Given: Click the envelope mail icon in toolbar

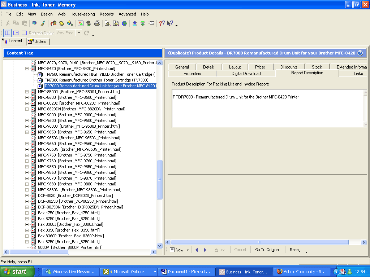Looking at the screenshot, I should [x=151, y=23].
